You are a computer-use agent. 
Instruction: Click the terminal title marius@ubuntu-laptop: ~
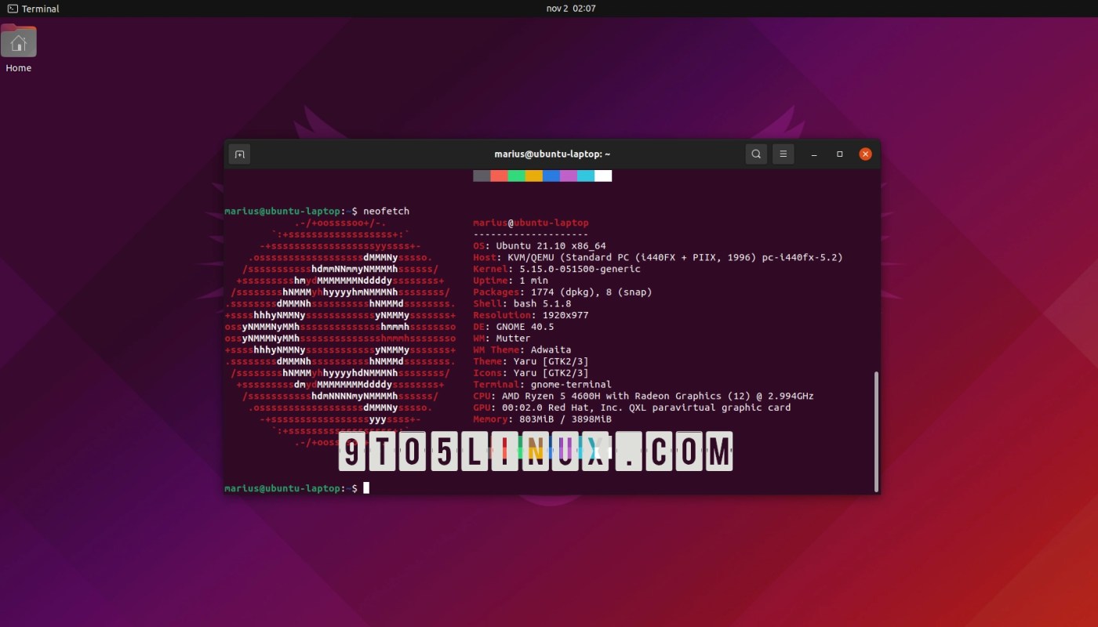tap(552, 154)
